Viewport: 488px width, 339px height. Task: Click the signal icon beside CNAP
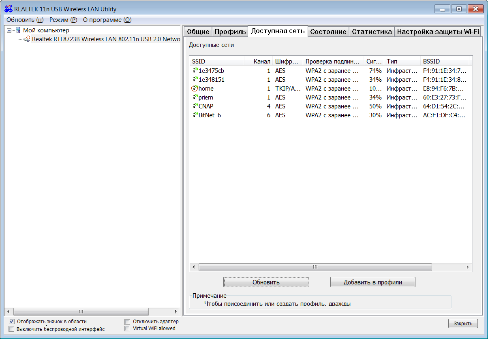coord(195,106)
